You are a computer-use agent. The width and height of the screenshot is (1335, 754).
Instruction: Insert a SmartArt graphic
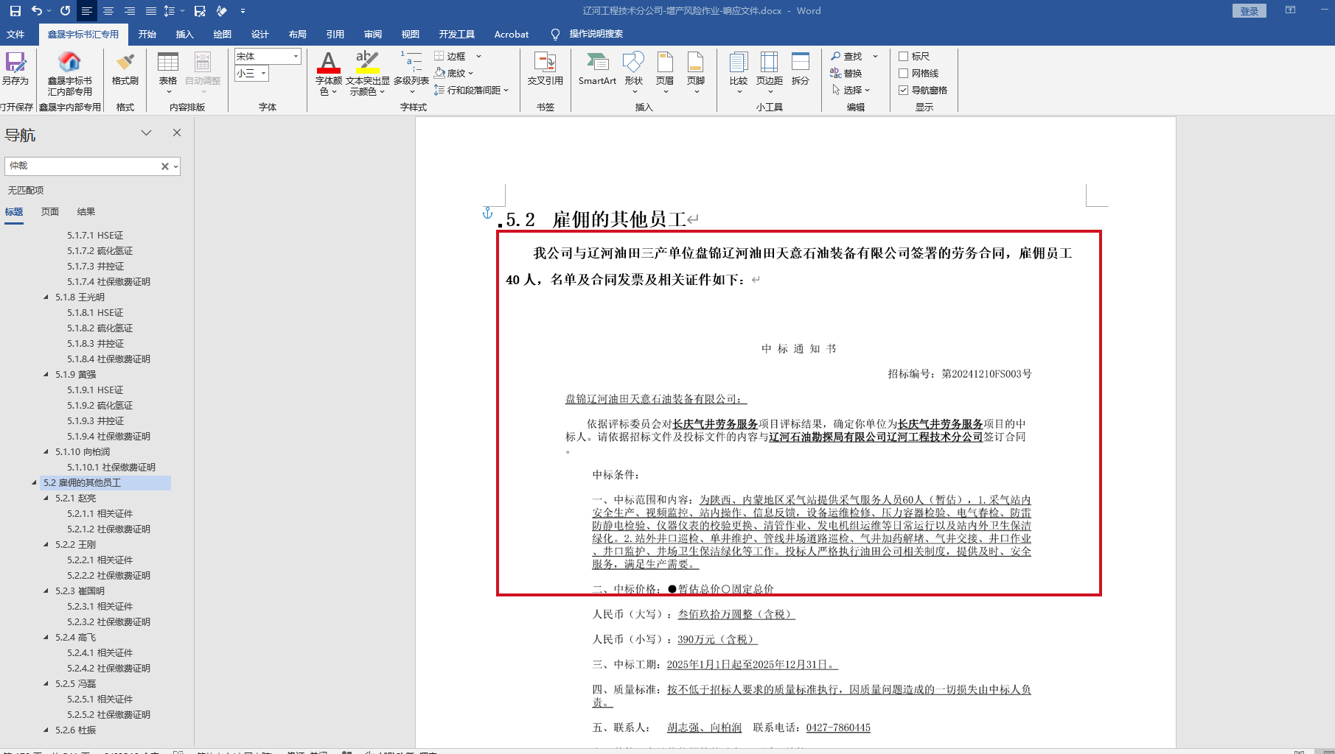pyautogui.click(x=597, y=69)
